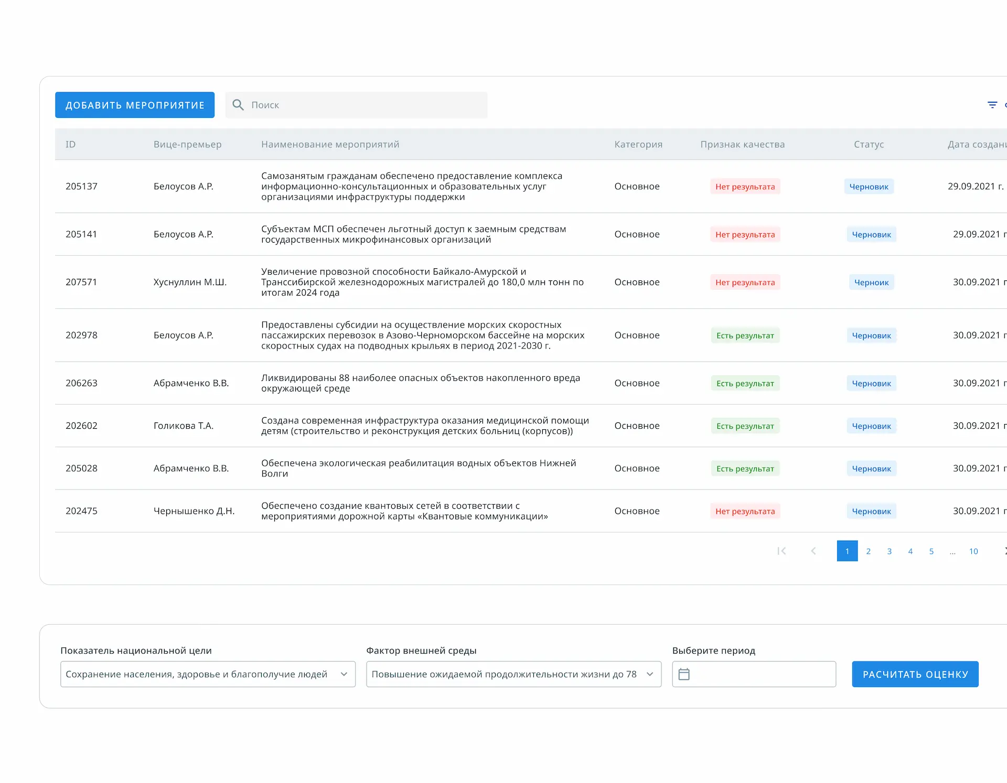
Task: Click Есть результат badge for 206263
Action: click(x=745, y=383)
